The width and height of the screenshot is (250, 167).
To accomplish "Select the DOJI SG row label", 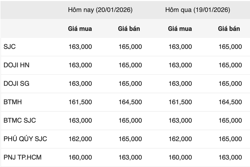I will (x=16, y=84).
